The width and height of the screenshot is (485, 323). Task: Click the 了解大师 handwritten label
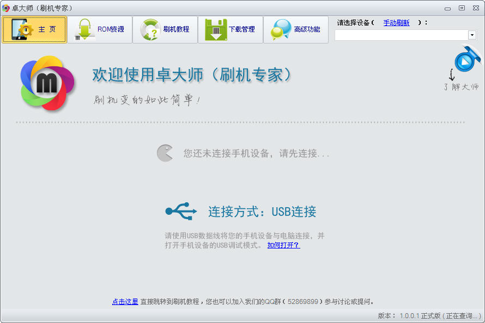tap(461, 86)
